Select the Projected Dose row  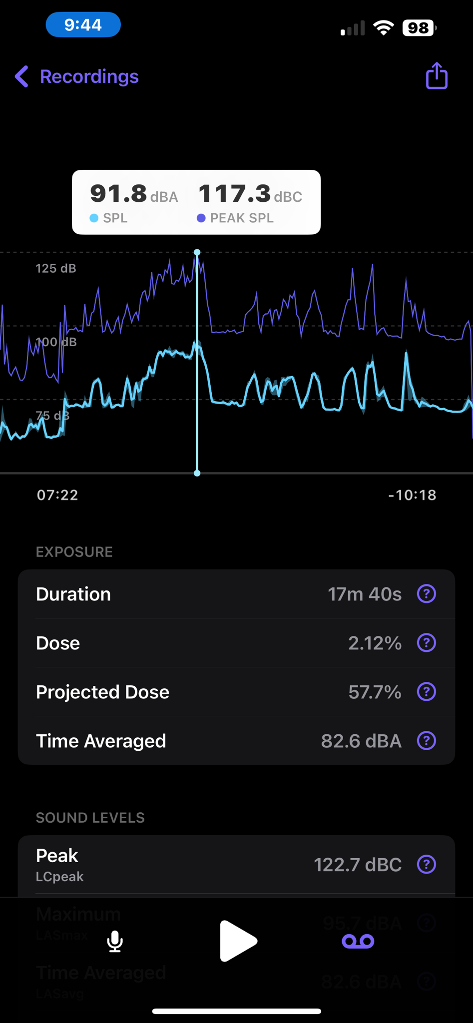[236, 692]
